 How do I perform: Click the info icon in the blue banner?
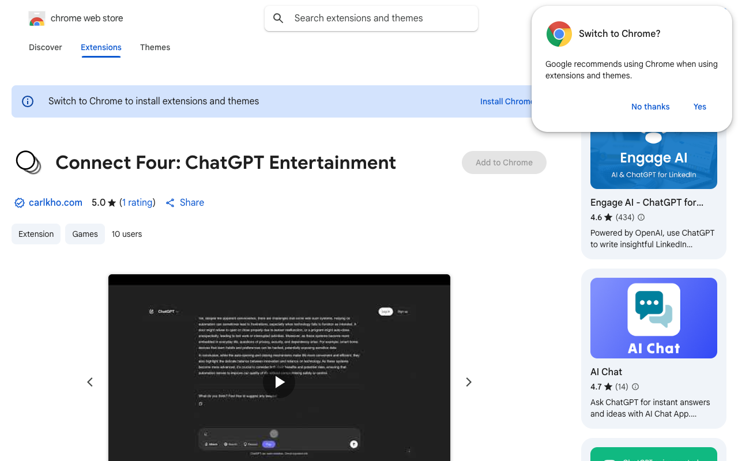tap(27, 101)
